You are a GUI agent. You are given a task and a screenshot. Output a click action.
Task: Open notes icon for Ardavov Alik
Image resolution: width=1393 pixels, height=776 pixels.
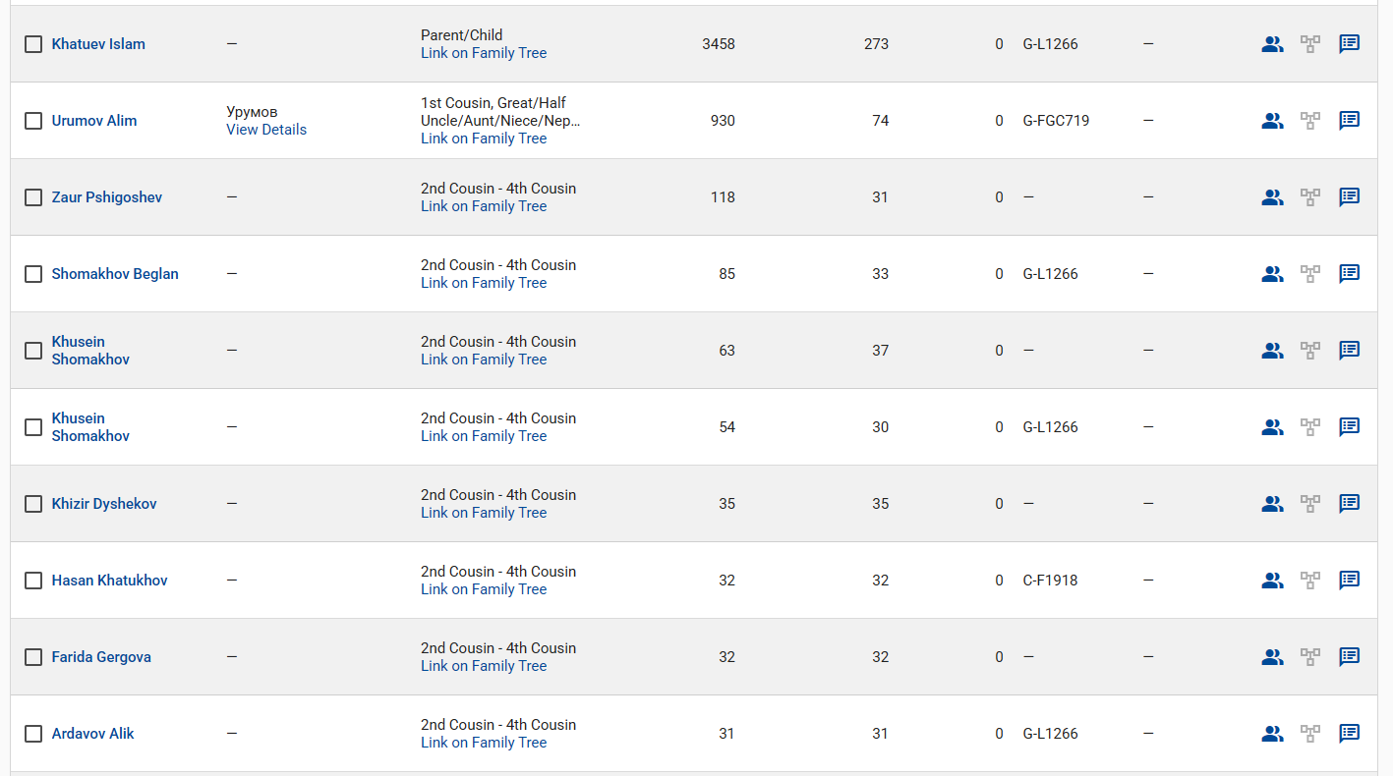[1350, 734]
